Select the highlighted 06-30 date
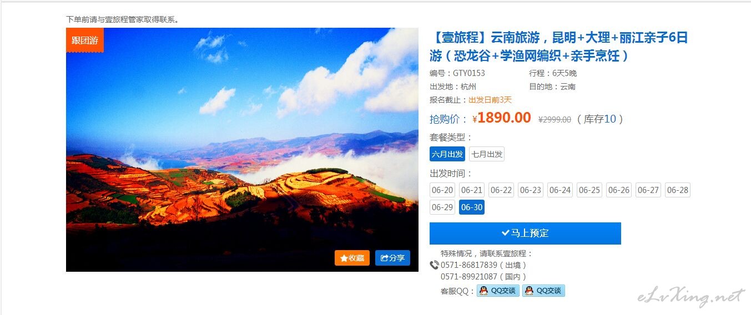751x315 pixels. (x=472, y=207)
